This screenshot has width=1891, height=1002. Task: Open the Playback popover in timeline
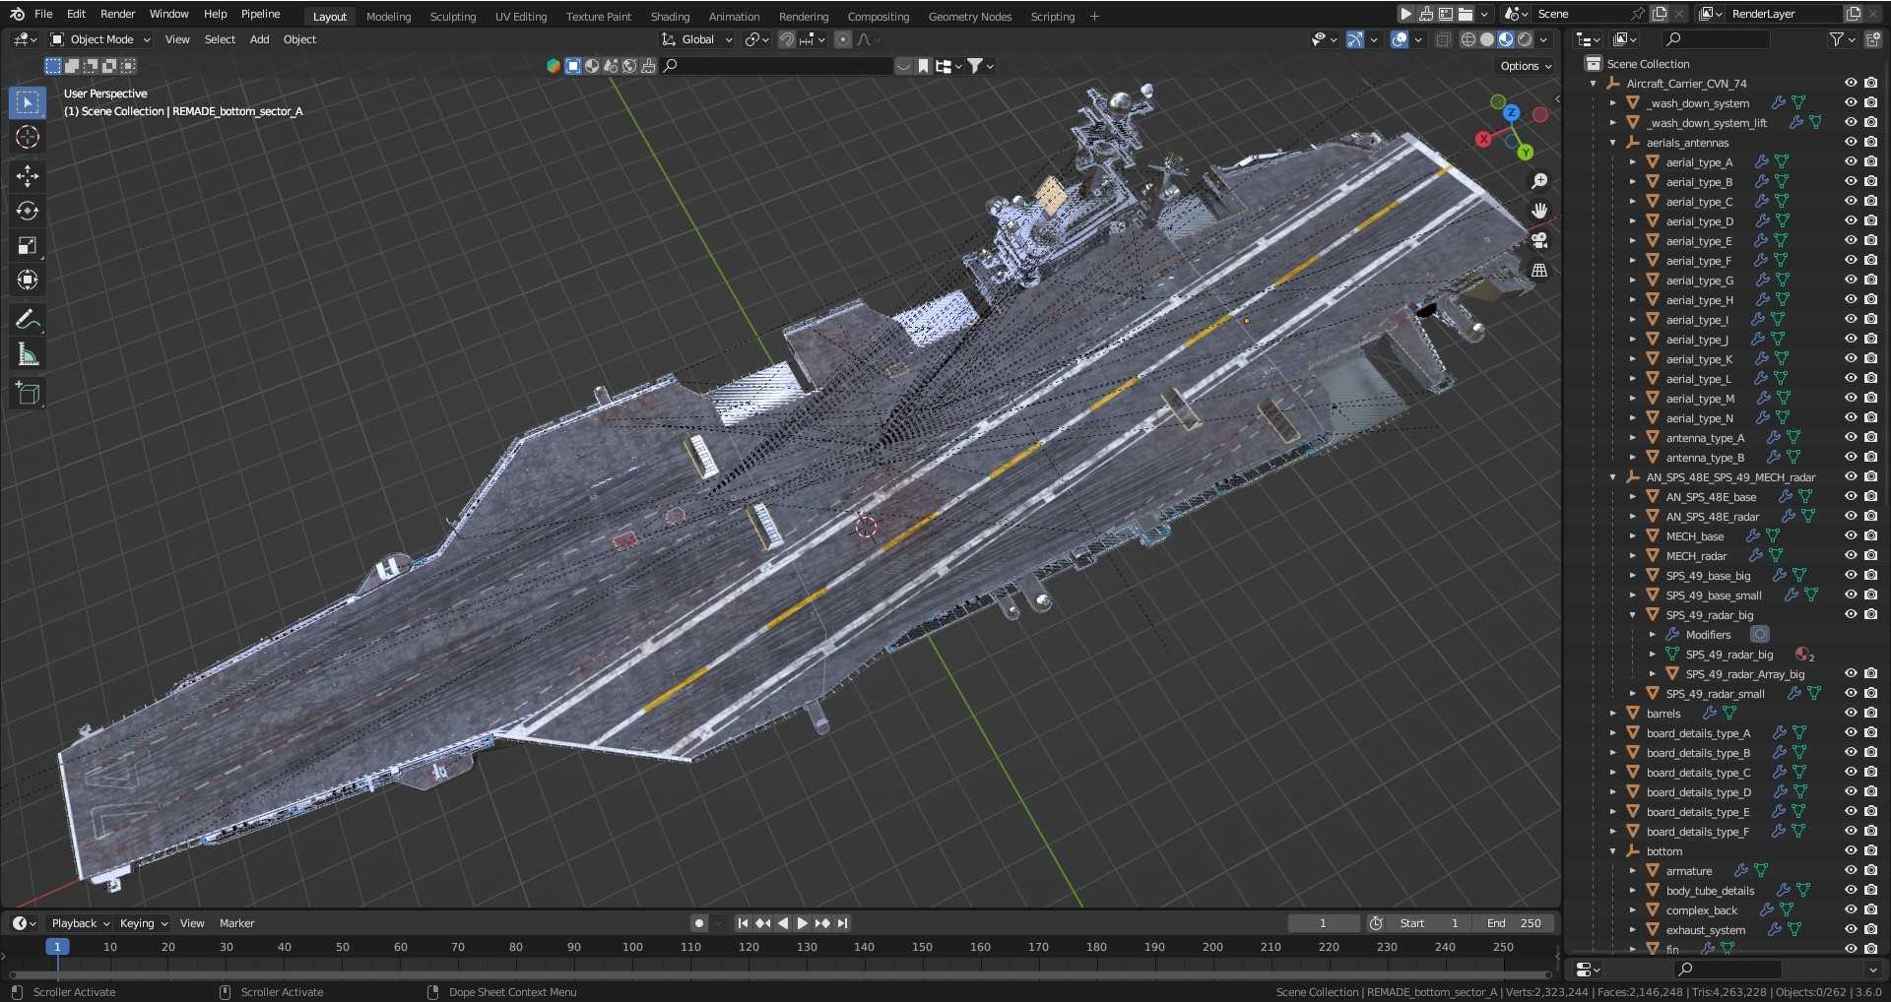(80, 923)
